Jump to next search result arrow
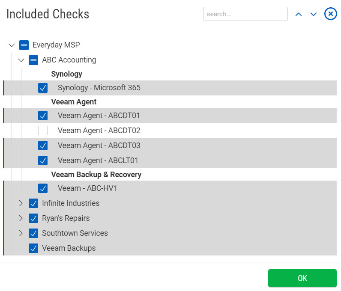Viewport: 341px width, 291px height. [313, 14]
